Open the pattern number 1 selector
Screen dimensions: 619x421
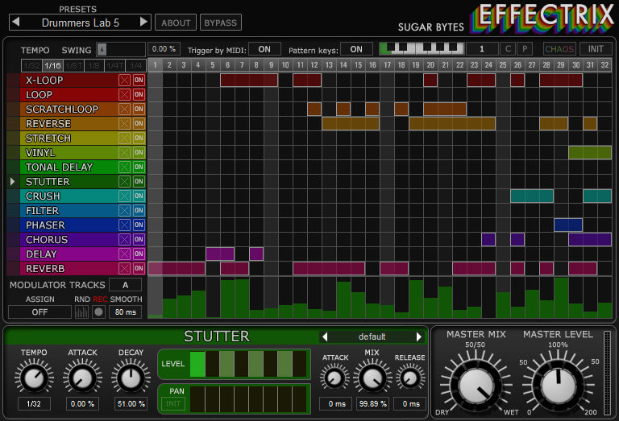(x=482, y=49)
